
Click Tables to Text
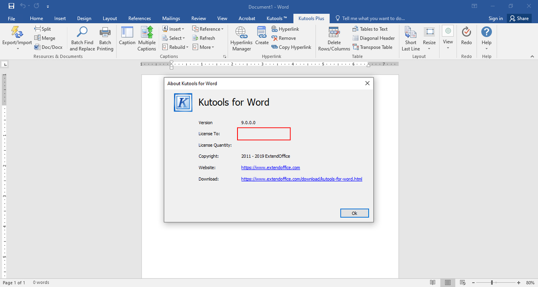click(x=370, y=29)
